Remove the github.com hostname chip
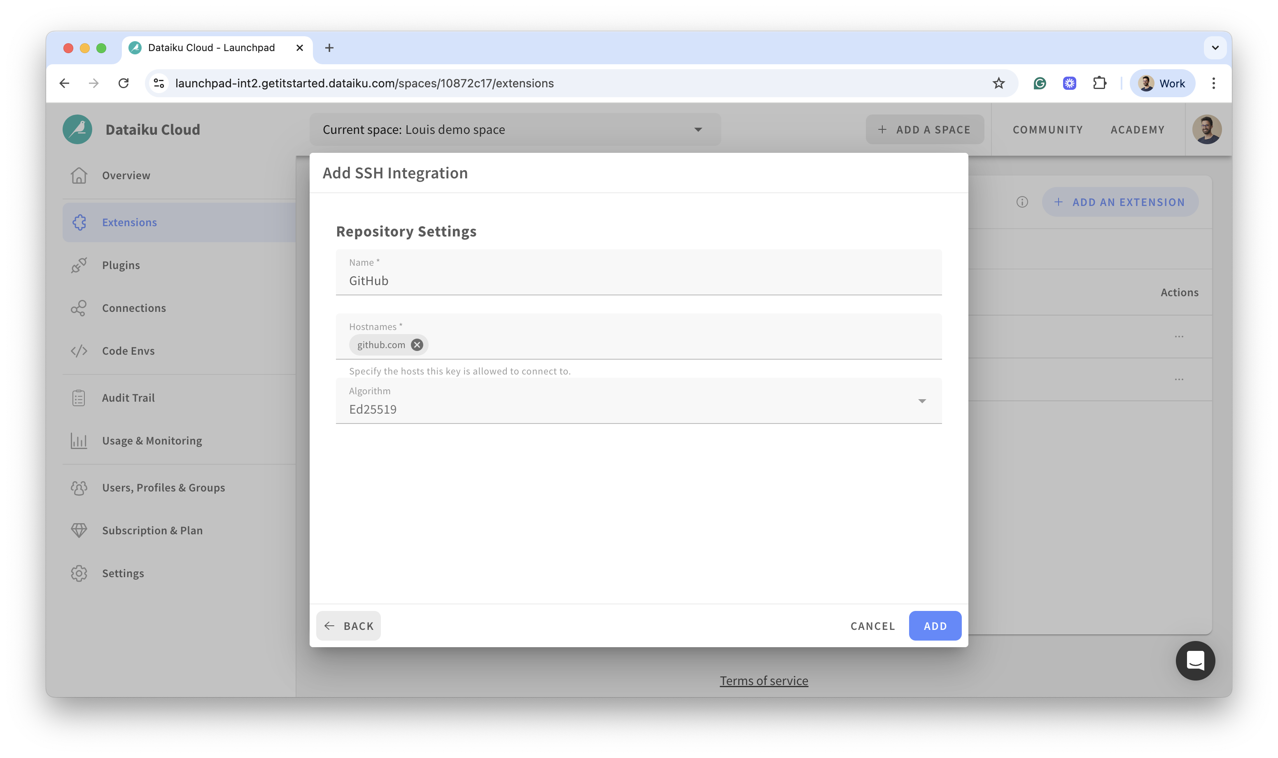 417,345
